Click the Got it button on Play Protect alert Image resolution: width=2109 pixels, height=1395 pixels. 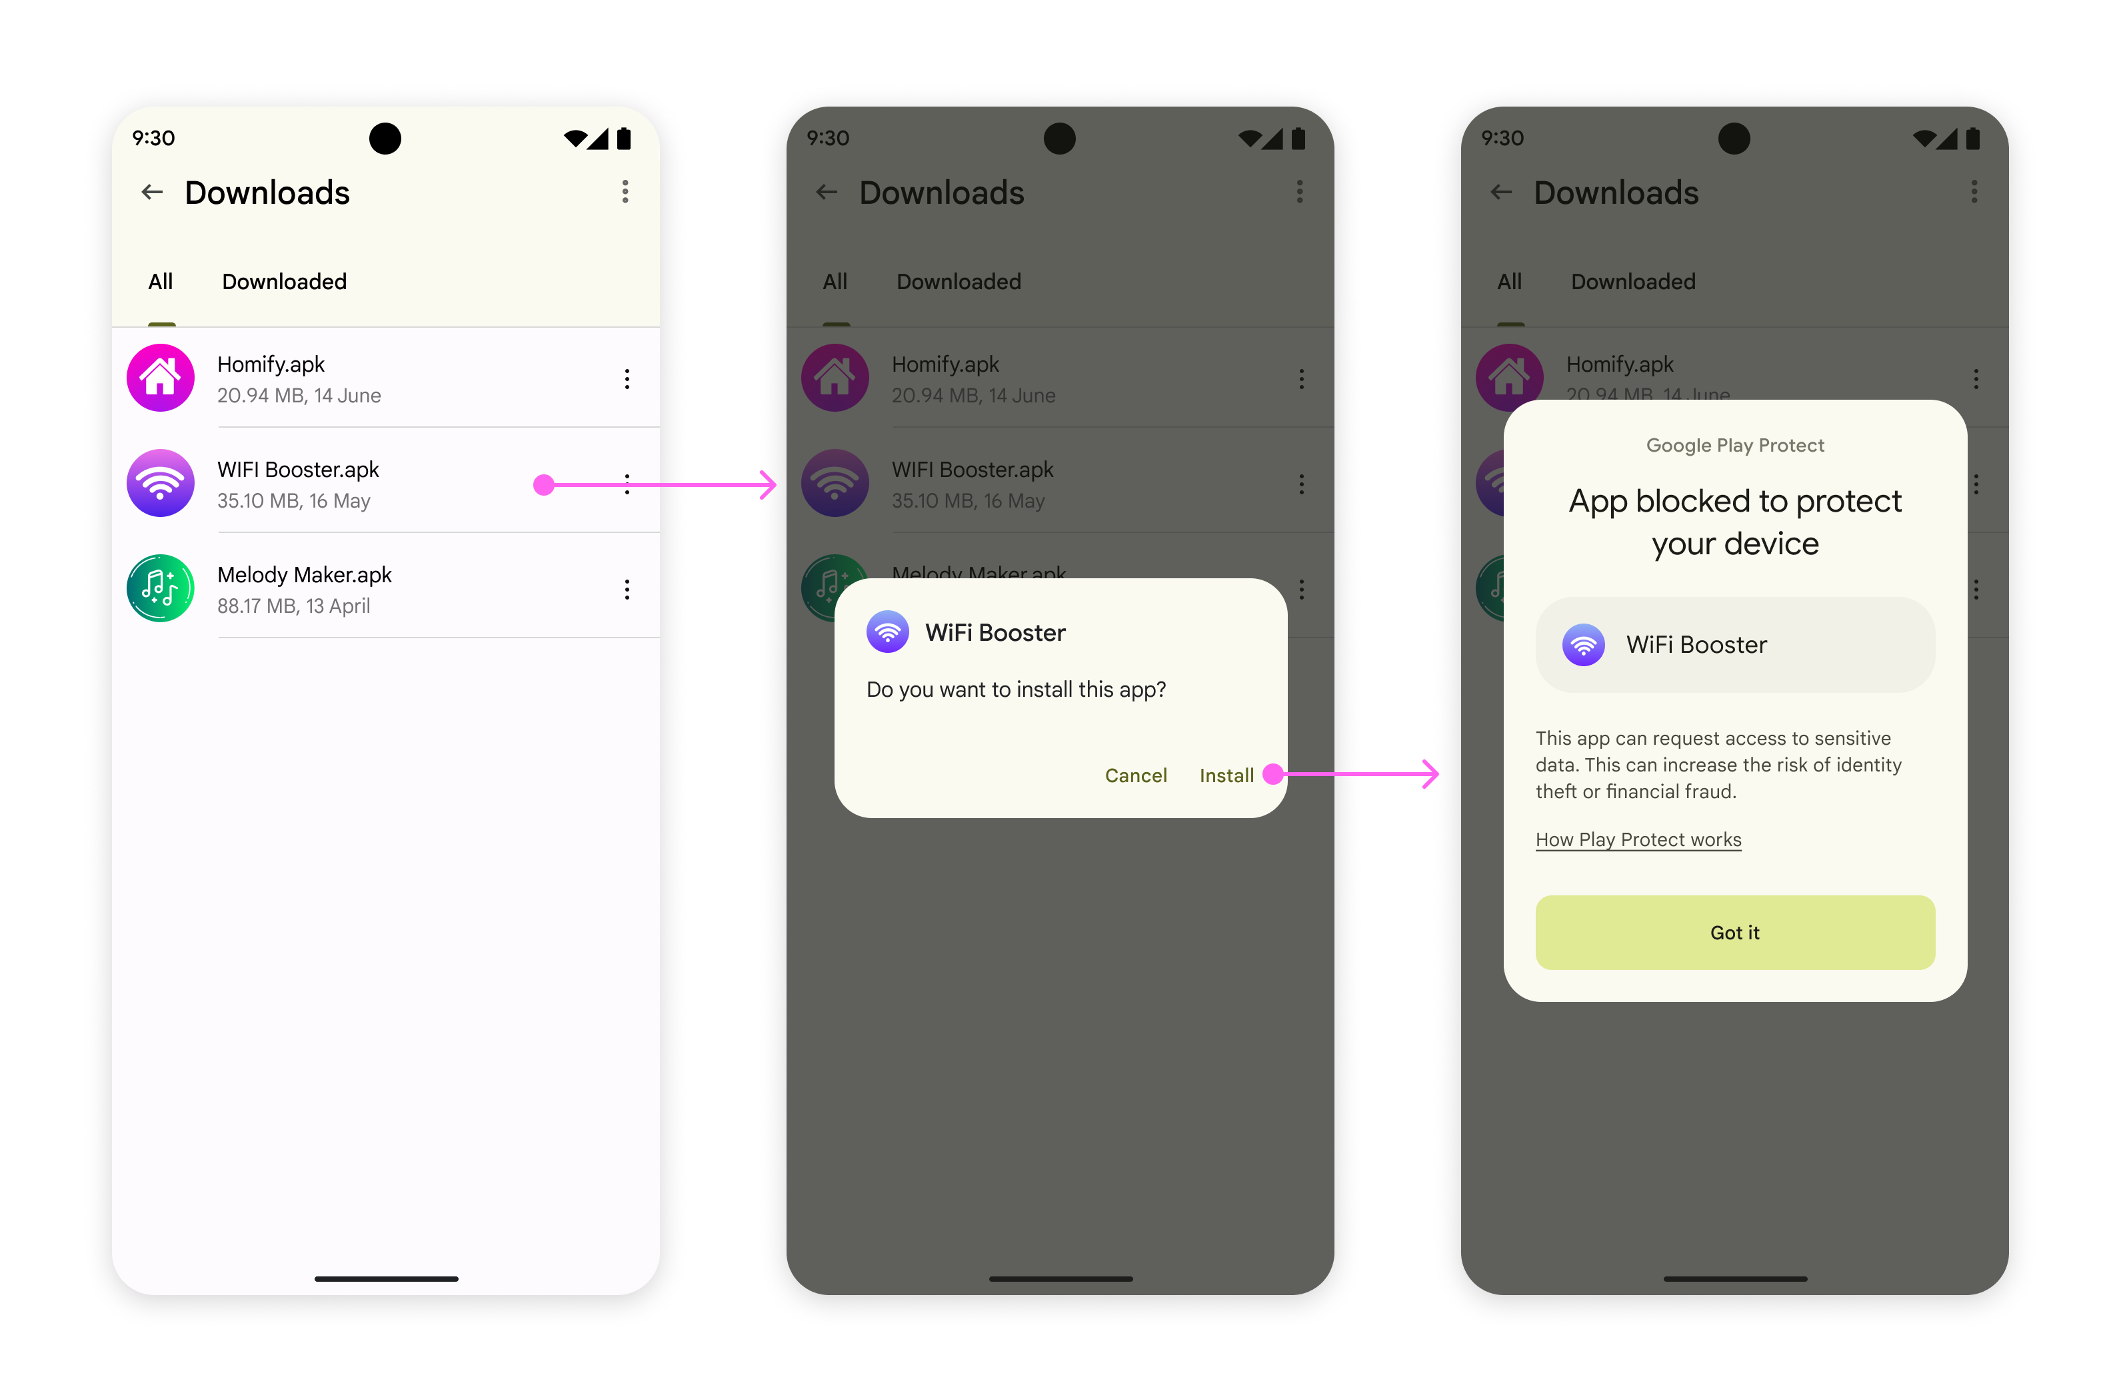1734,931
